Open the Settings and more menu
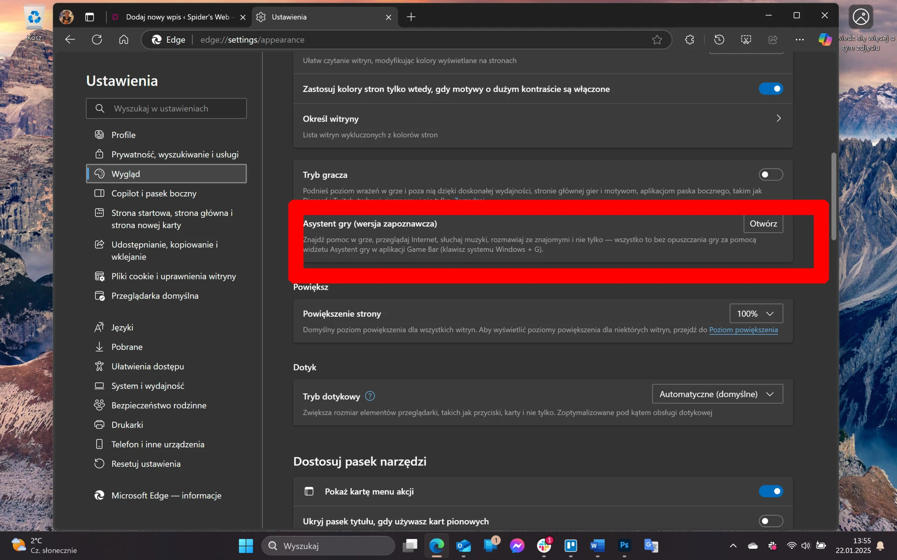 800,39
